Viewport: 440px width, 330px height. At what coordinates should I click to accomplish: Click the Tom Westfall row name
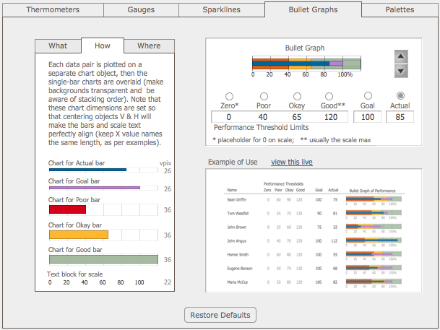point(238,213)
